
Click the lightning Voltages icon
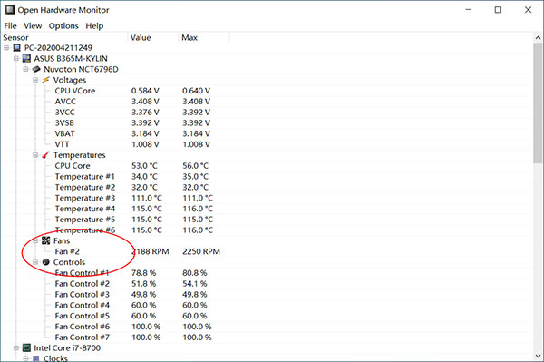pyautogui.click(x=45, y=80)
